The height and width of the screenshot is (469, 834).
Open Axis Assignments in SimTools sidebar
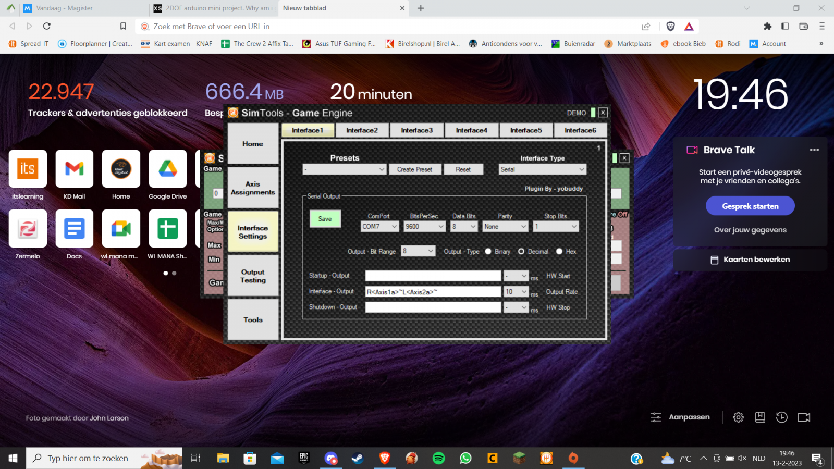253,188
